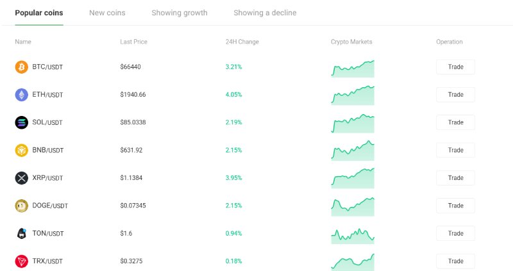
Task: Switch to Showing a decline tab
Action: point(265,13)
